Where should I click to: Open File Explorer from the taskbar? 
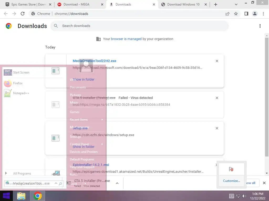[21, 196]
